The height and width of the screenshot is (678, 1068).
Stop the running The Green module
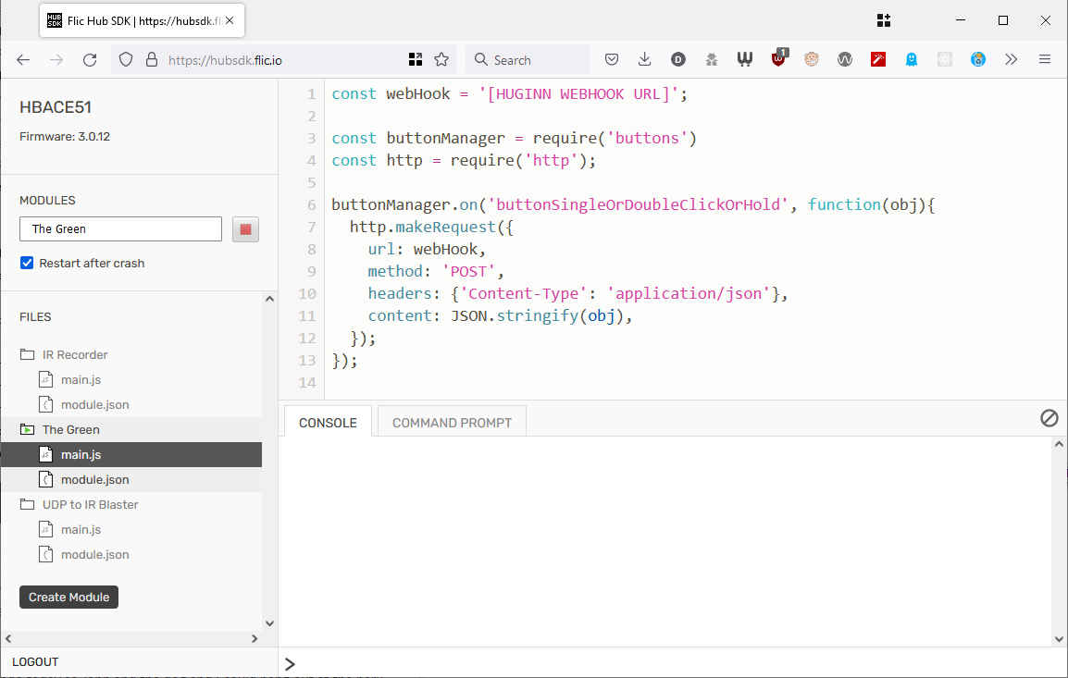click(245, 229)
